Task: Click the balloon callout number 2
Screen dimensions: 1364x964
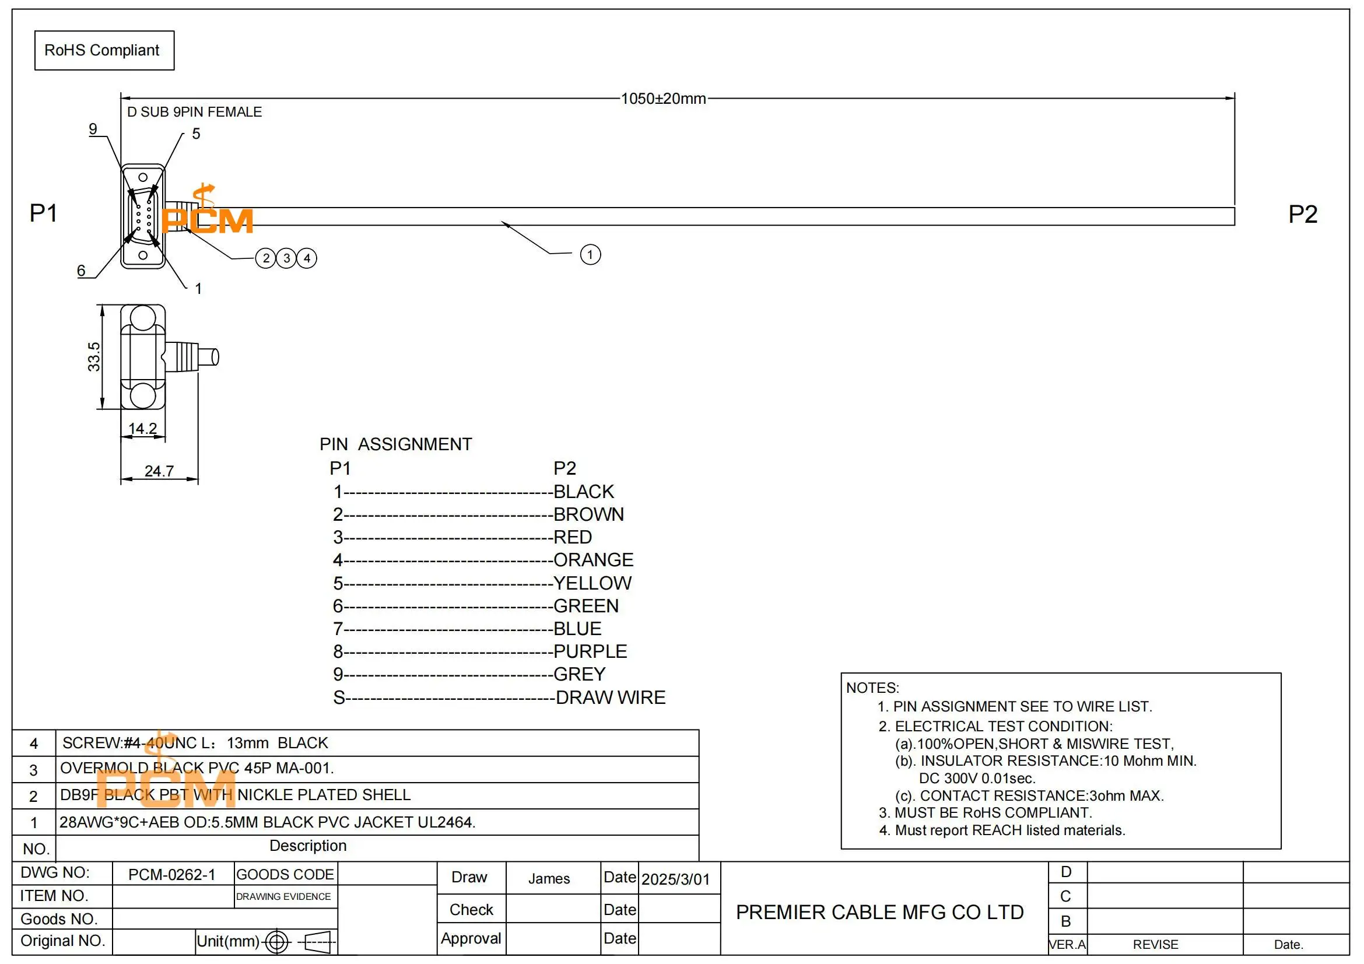Action: 265,258
